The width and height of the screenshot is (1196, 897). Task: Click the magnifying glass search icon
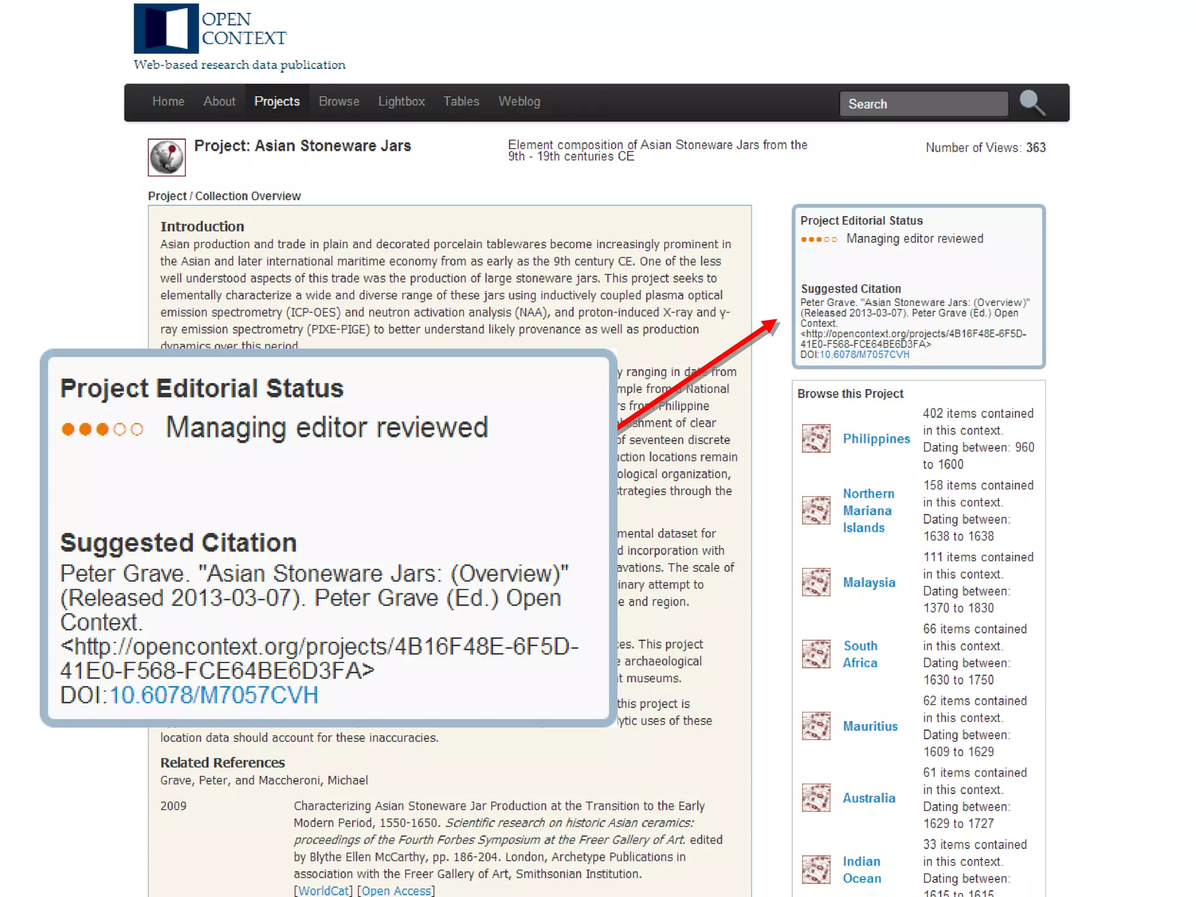pyautogui.click(x=1032, y=103)
